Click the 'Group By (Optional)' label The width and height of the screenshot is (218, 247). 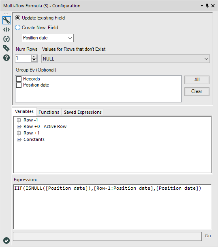[x=36, y=70]
